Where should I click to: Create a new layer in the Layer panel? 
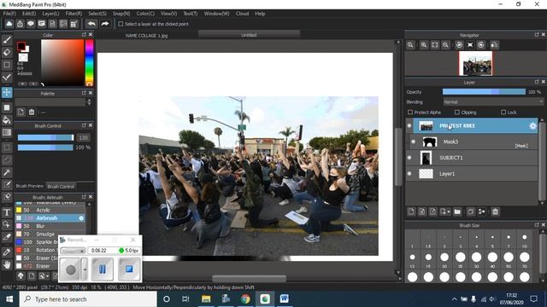click(x=411, y=211)
